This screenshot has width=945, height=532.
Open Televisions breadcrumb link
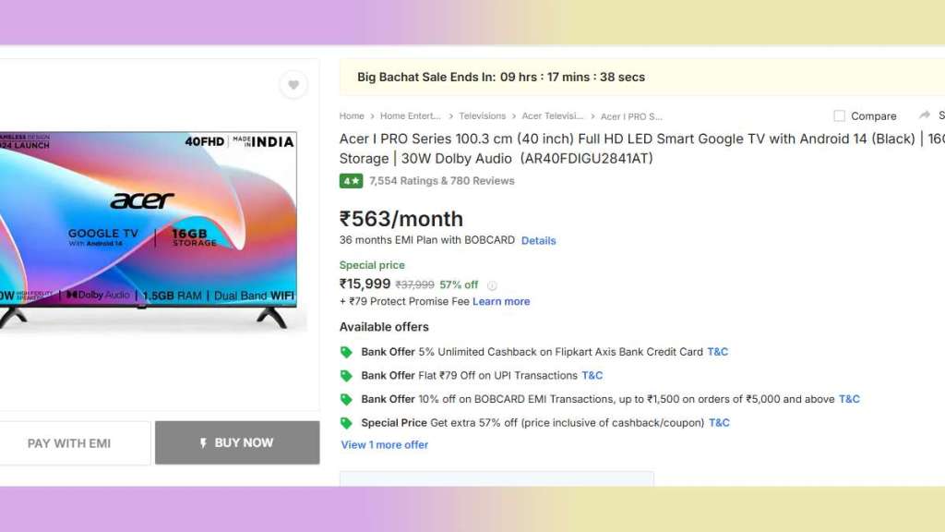483,116
